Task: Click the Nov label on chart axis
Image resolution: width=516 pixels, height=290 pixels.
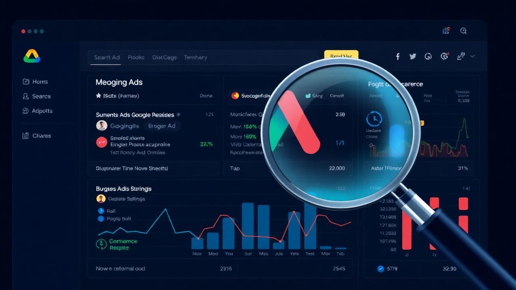Action: click(197, 254)
